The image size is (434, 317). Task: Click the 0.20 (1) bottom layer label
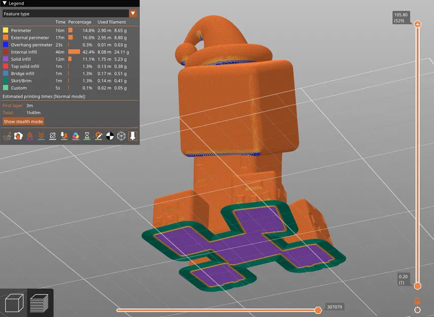pyautogui.click(x=403, y=279)
